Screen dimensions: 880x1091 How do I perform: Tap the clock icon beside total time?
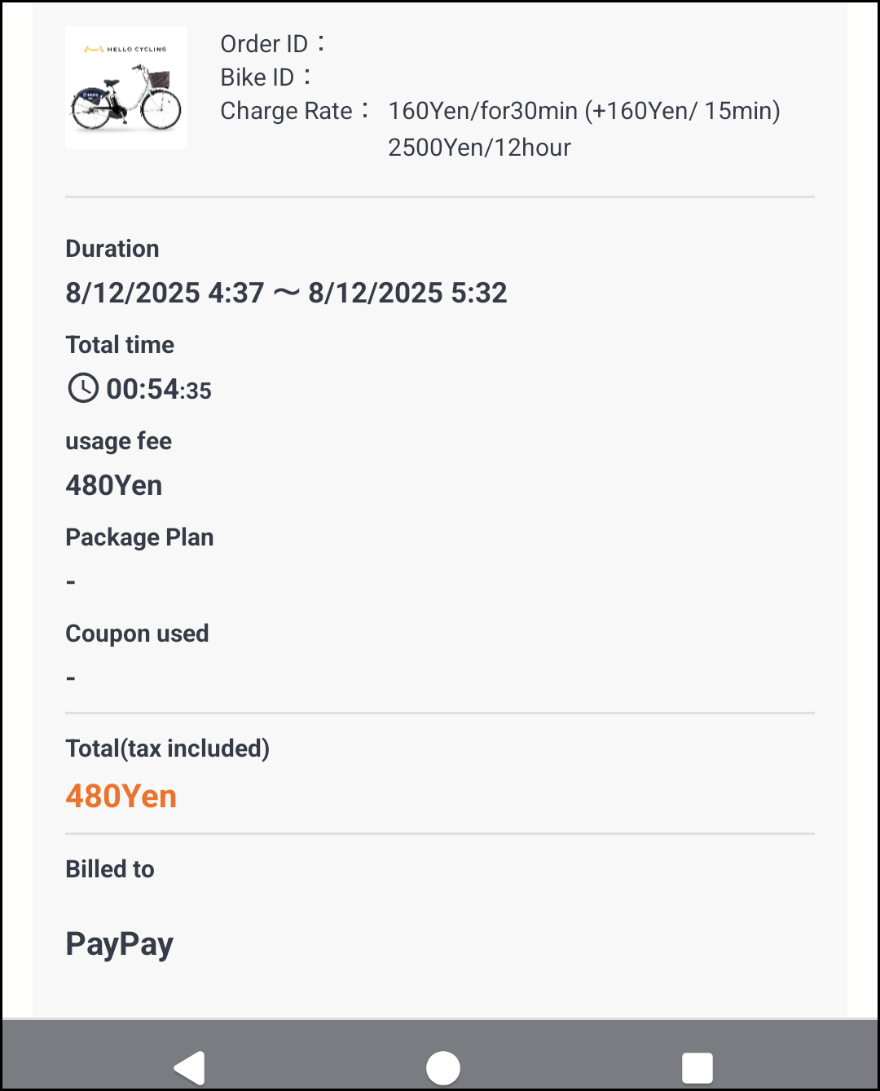click(82, 388)
